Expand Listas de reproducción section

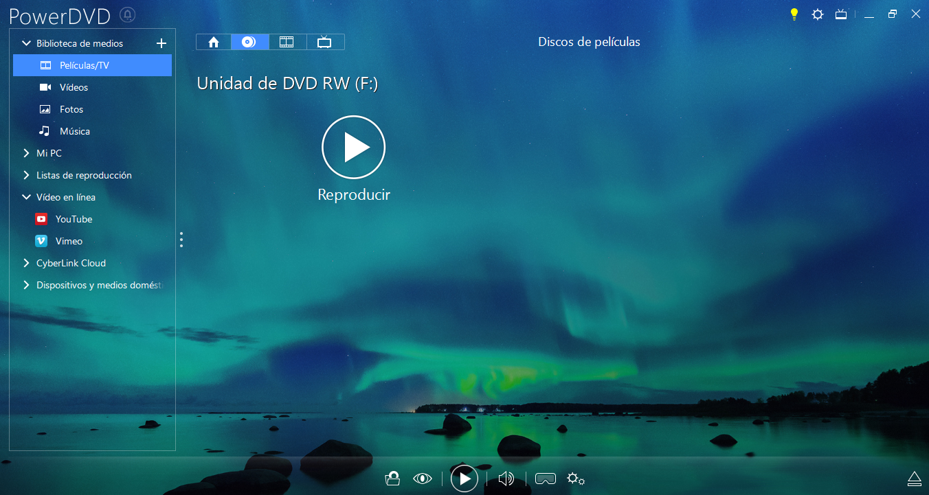[27, 175]
